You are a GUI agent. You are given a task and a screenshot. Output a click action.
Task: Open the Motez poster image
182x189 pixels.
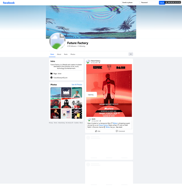click(109, 90)
